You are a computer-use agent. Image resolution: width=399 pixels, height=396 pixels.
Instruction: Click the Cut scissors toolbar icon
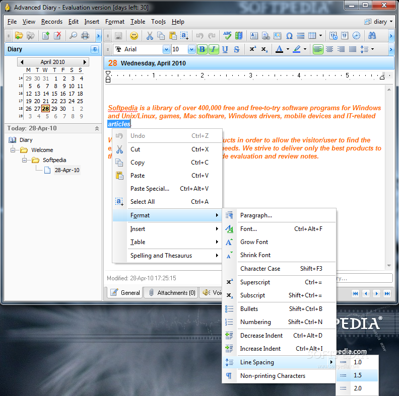(150, 36)
